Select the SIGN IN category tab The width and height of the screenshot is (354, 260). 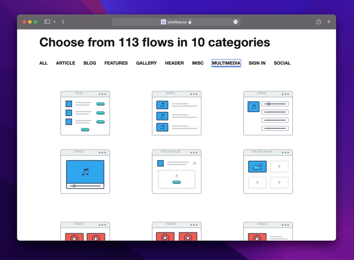(x=257, y=63)
